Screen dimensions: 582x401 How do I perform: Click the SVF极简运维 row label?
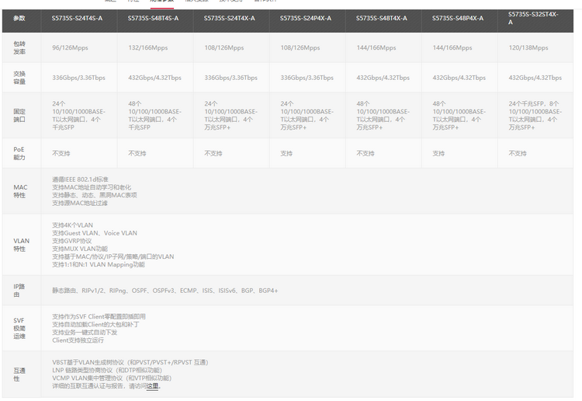pyautogui.click(x=19, y=329)
